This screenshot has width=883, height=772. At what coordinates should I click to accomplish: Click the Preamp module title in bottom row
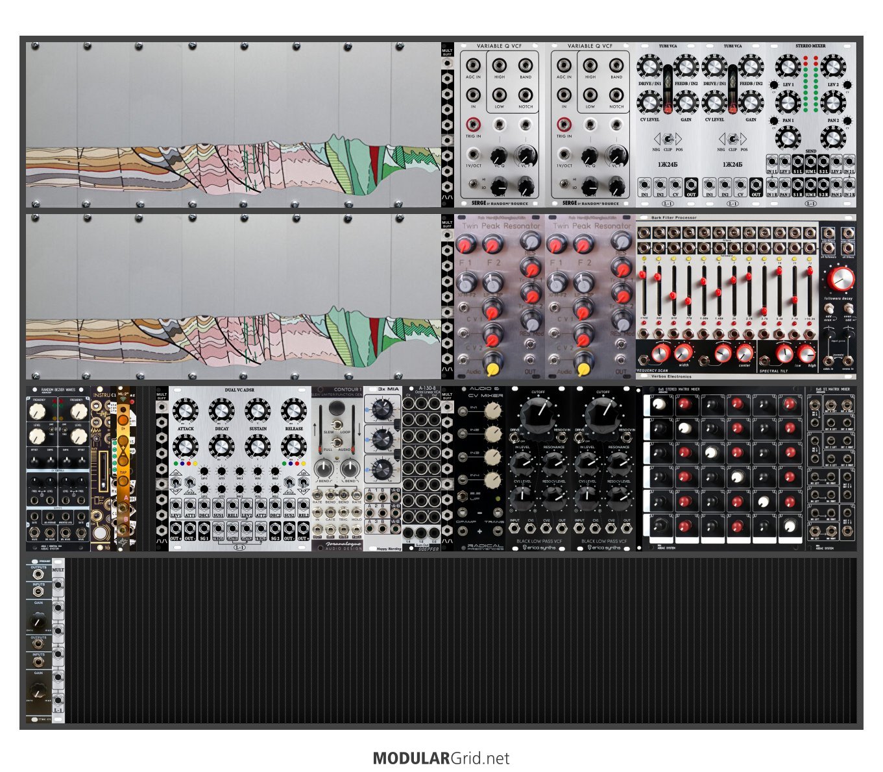coord(44,561)
